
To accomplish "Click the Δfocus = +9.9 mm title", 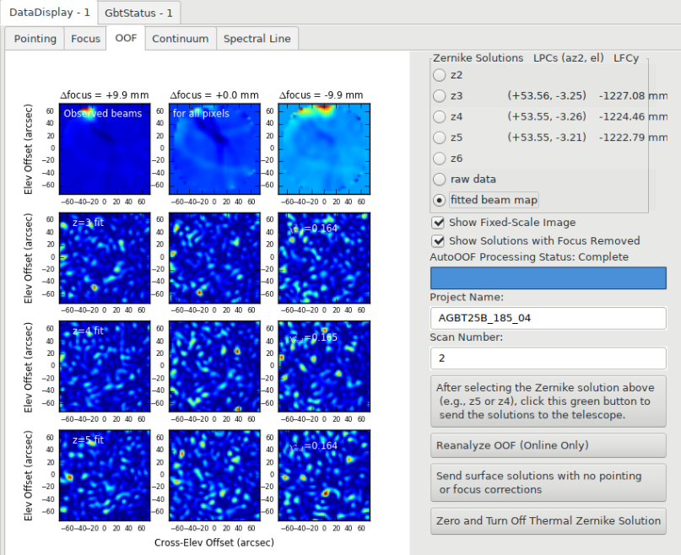I will (105, 95).
